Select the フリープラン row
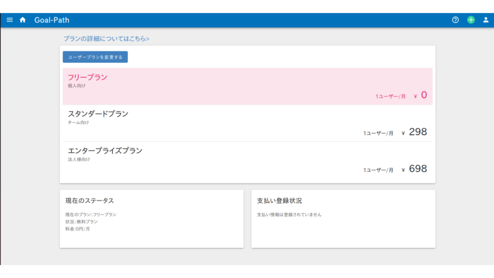Image resolution: width=494 pixels, height=278 pixels. click(247, 86)
